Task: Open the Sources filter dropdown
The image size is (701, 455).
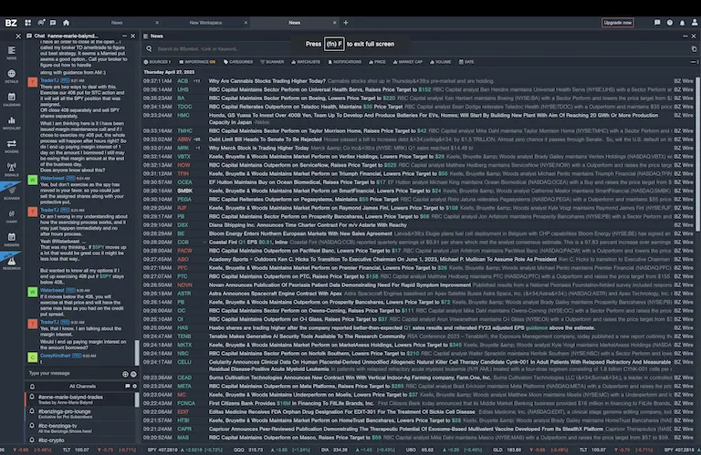Action: (x=158, y=62)
